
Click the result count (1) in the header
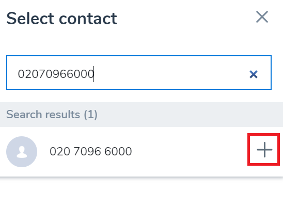tap(90, 115)
